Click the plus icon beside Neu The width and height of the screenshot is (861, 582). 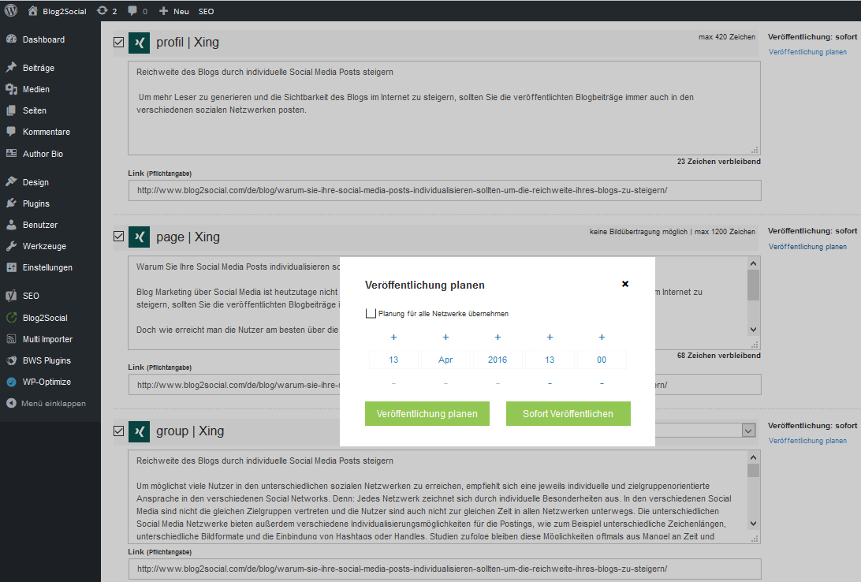click(x=163, y=11)
